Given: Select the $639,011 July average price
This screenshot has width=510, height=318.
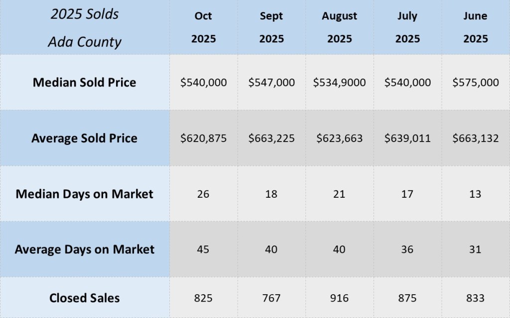Looking at the screenshot, I should click(x=407, y=138).
